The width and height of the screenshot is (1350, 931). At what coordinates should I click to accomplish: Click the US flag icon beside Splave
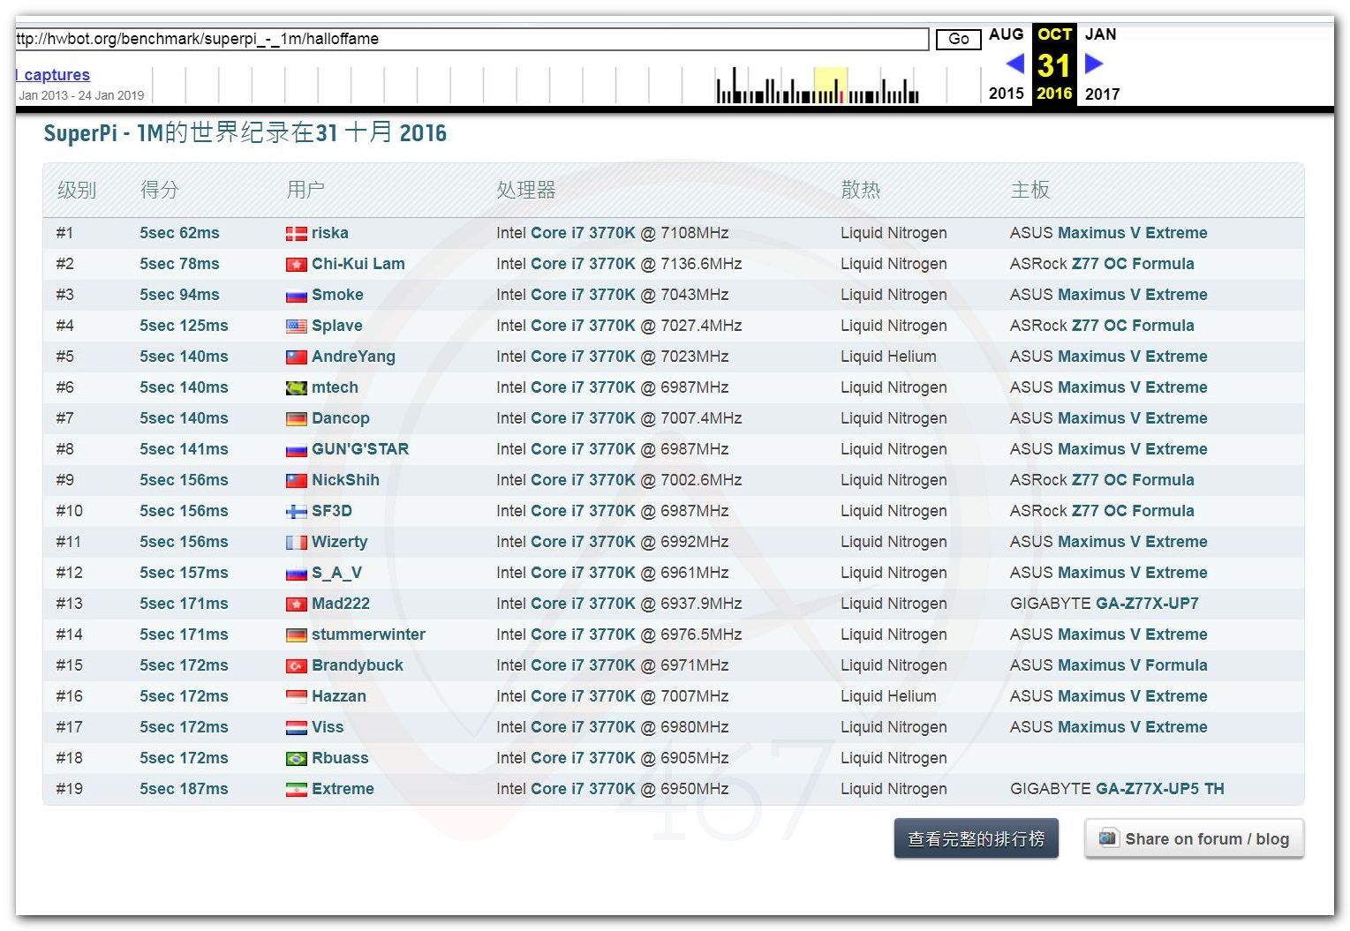pyautogui.click(x=296, y=327)
